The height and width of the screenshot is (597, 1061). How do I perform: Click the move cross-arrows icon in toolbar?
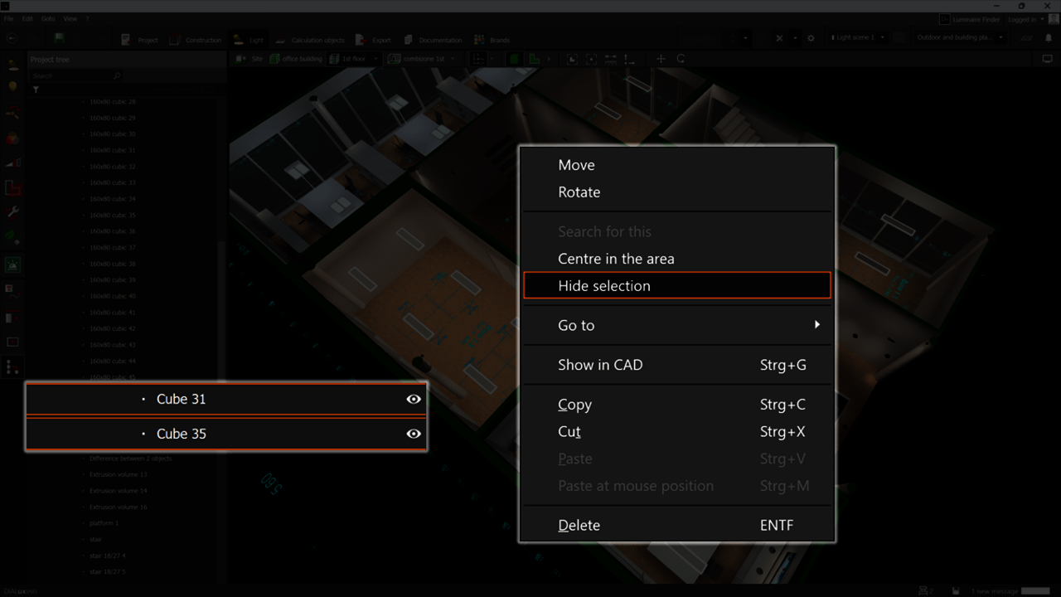point(661,59)
